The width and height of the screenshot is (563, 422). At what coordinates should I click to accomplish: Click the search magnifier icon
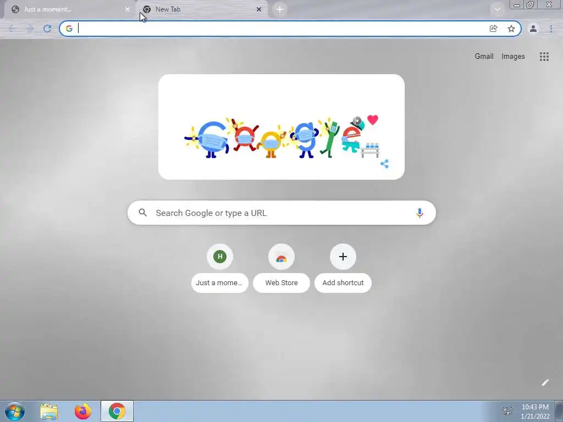[142, 213]
